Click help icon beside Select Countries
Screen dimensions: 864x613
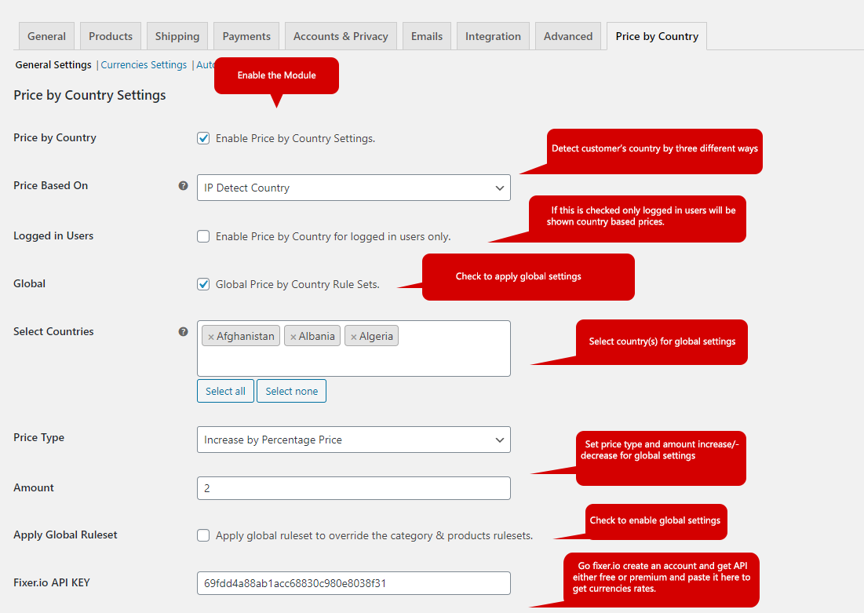[183, 332]
